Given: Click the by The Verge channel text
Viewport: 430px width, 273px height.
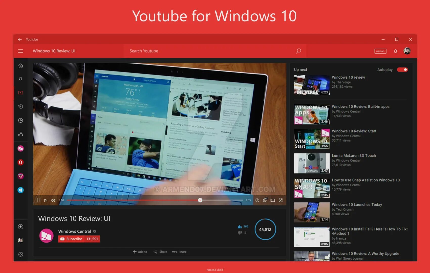Looking at the screenshot, I should pos(341,82).
